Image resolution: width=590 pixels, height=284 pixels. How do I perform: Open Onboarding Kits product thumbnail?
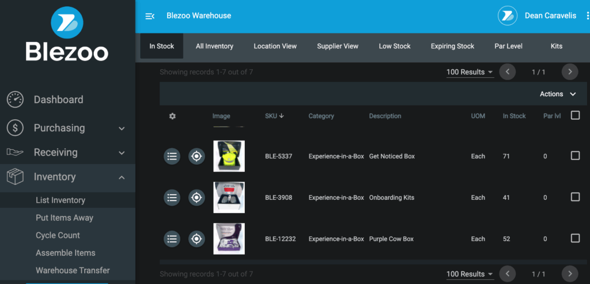coord(229,198)
